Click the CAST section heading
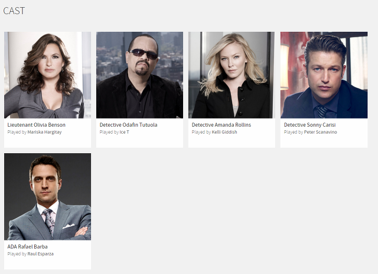 click(x=14, y=11)
